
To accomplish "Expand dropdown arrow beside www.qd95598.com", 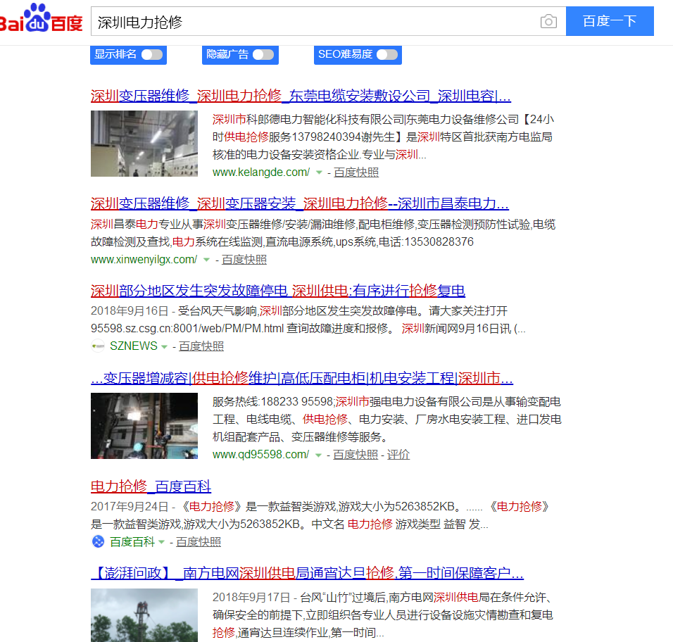I will 318,455.
